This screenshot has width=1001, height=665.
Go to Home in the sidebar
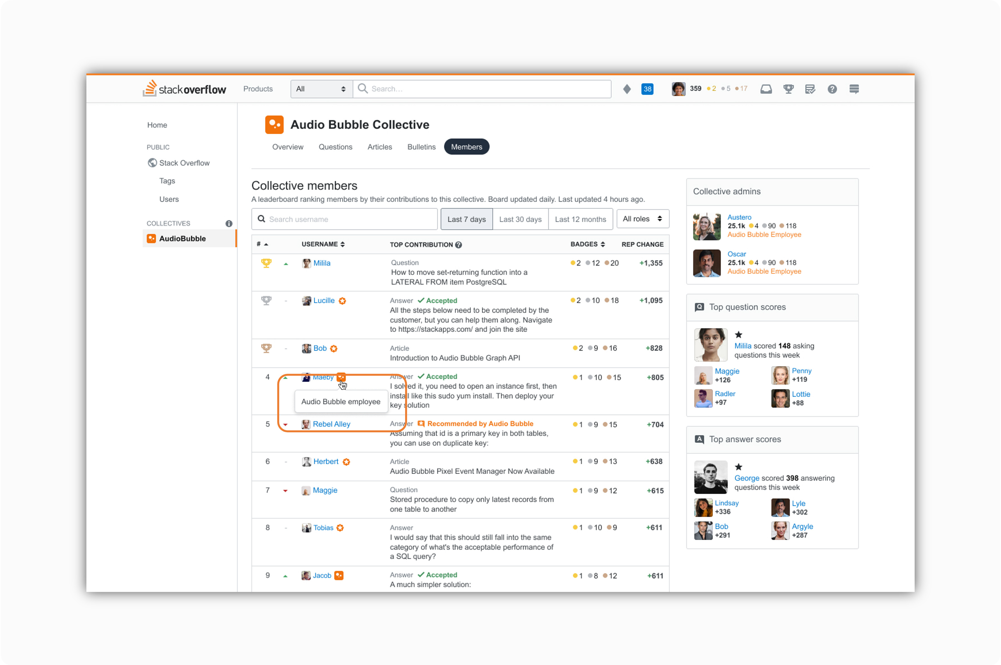(x=157, y=125)
